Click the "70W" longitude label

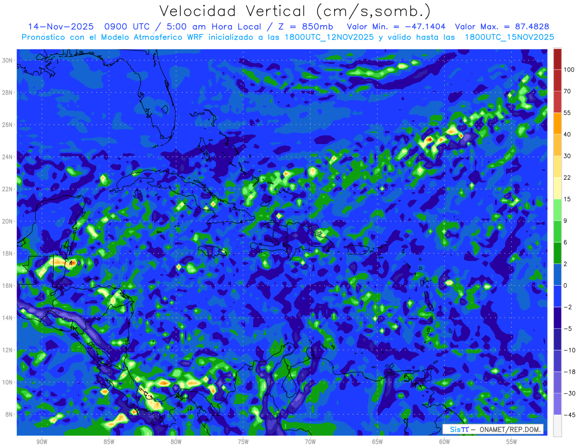(x=310, y=442)
